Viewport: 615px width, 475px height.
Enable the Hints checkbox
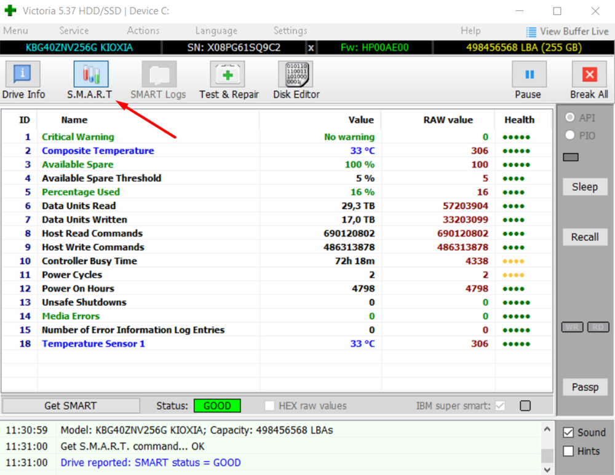tap(568, 451)
